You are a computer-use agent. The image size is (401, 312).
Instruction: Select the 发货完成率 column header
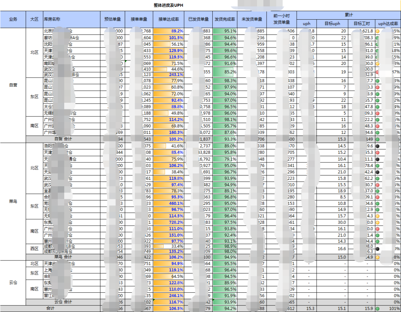tap(225, 19)
